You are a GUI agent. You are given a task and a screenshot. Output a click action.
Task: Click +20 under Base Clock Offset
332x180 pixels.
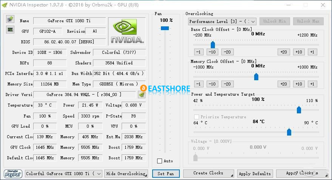(284, 52)
